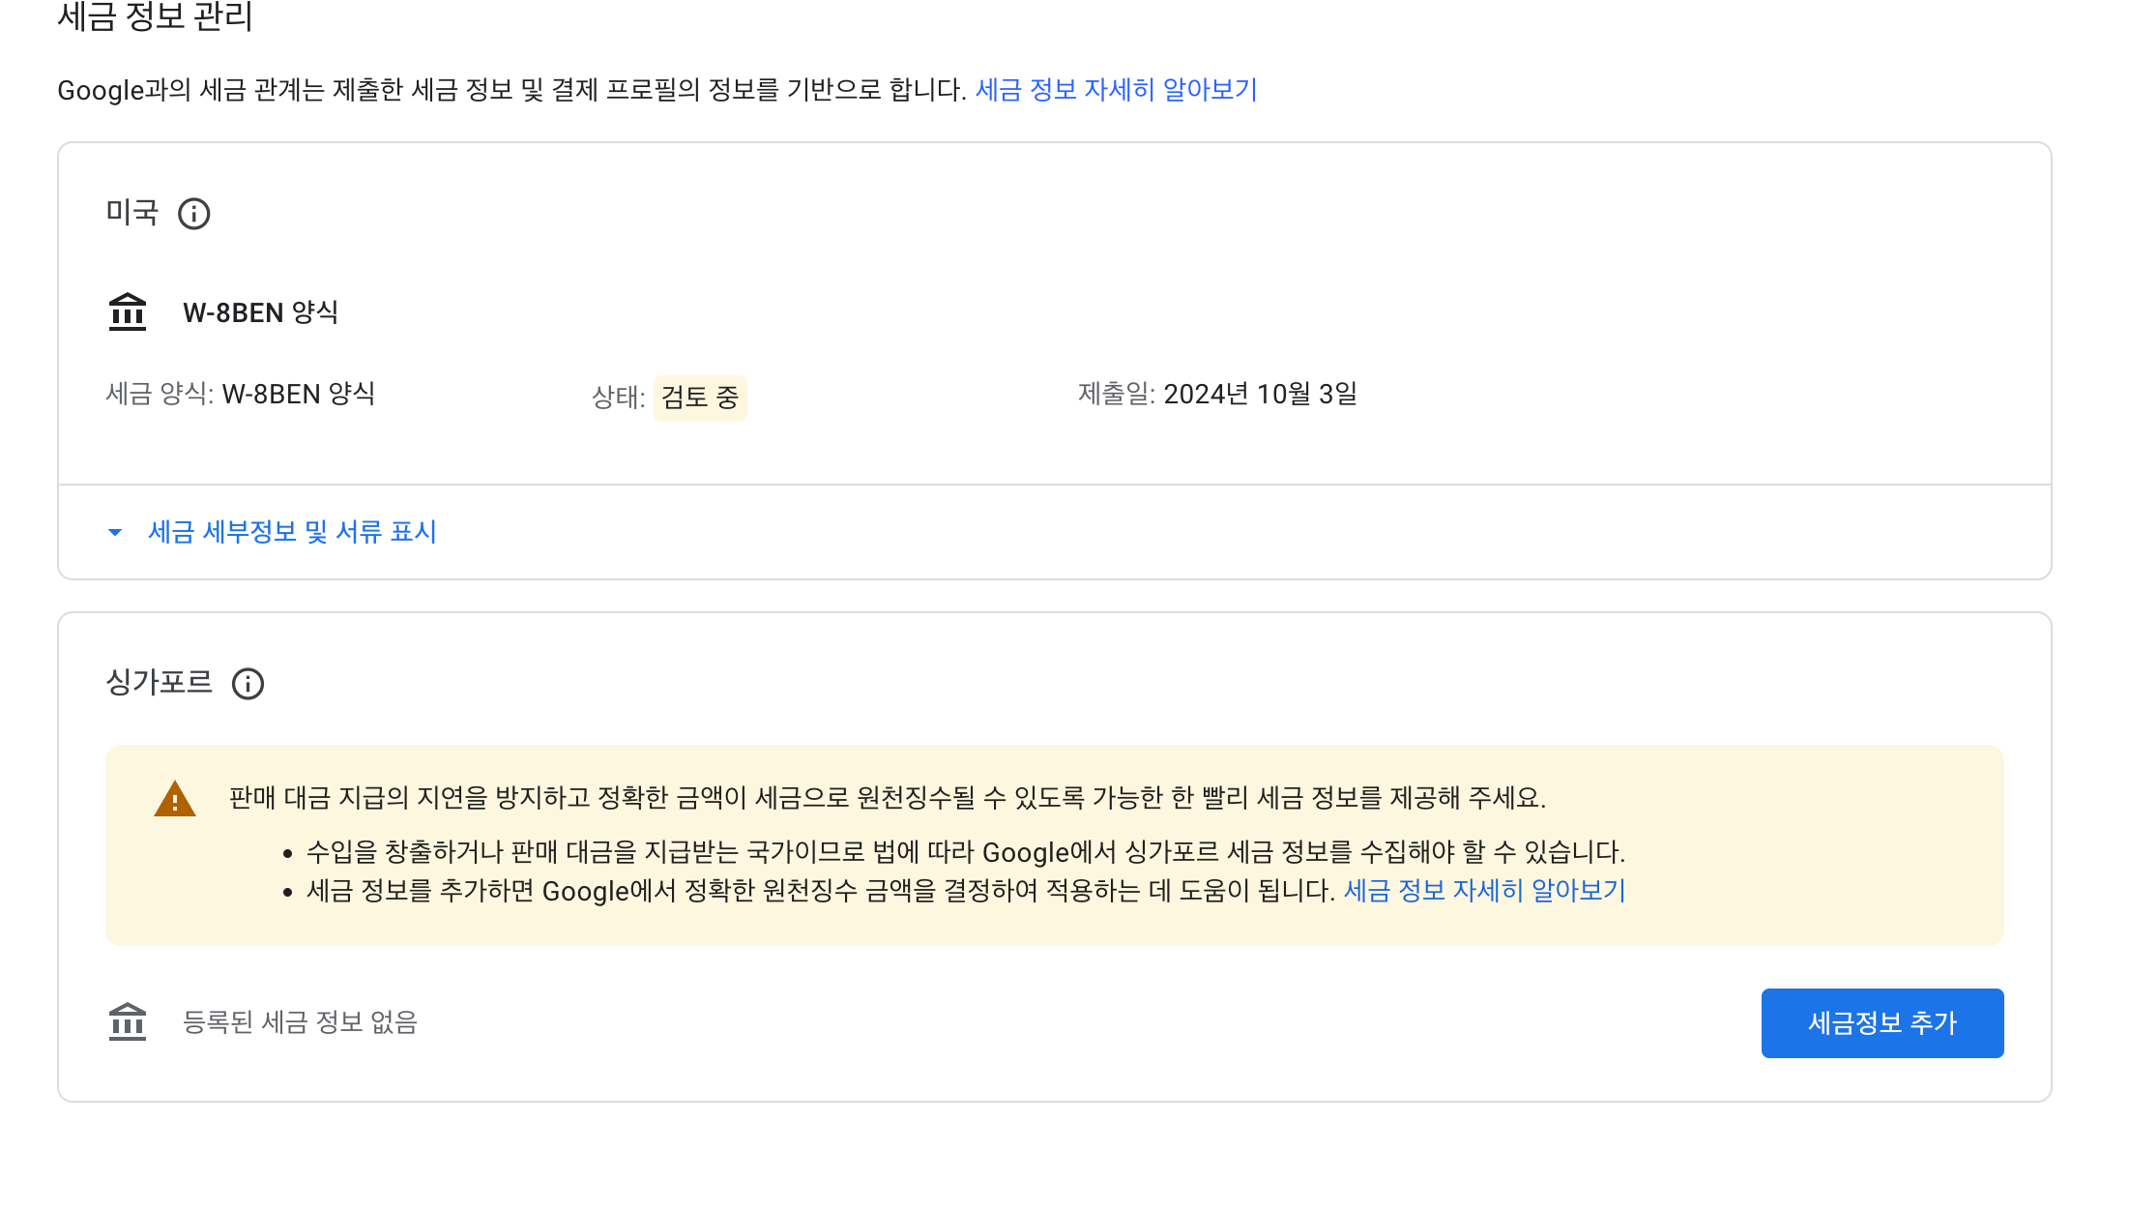
Task: Select the W-8BEN 양식 form icon header
Action: (x=263, y=311)
